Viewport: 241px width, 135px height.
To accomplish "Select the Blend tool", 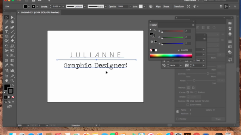I will point(12,65).
